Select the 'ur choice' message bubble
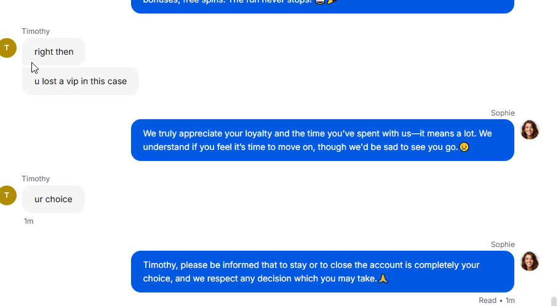The image size is (558, 306). click(x=54, y=199)
